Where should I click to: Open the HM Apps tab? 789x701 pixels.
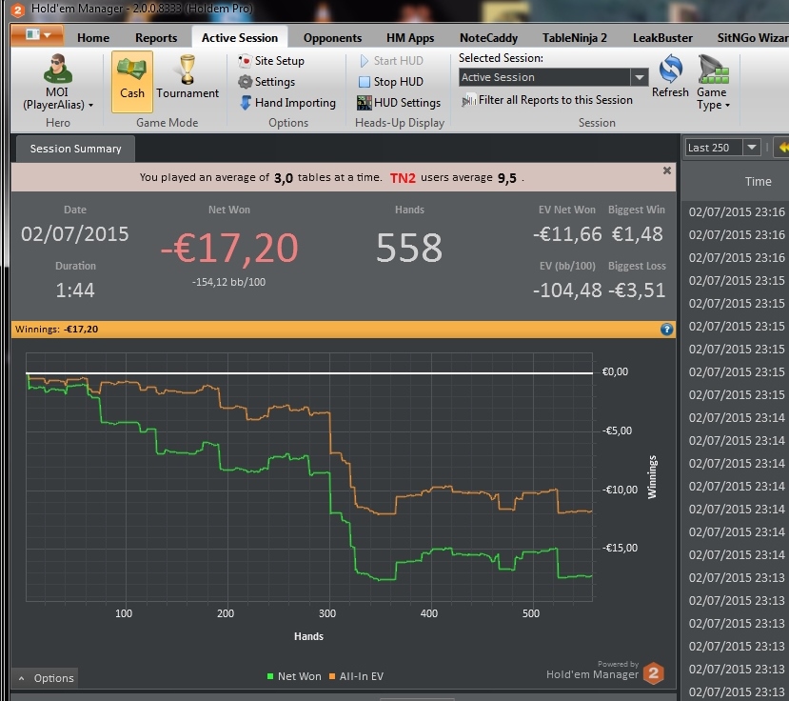pos(410,38)
